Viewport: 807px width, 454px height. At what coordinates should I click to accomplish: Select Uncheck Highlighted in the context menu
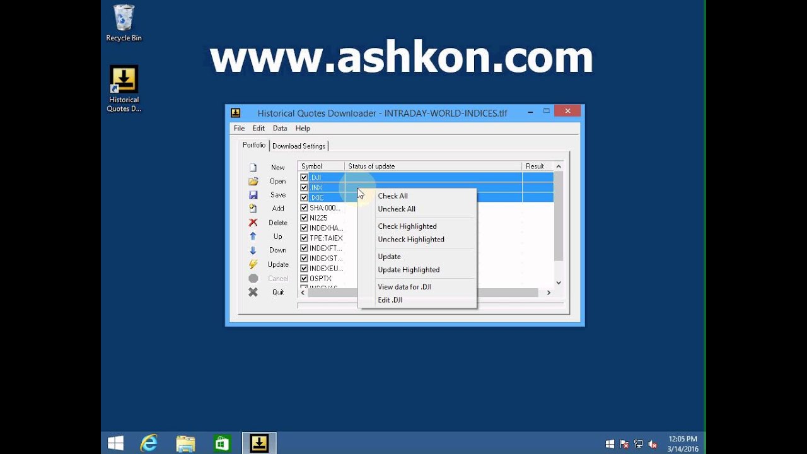411,240
